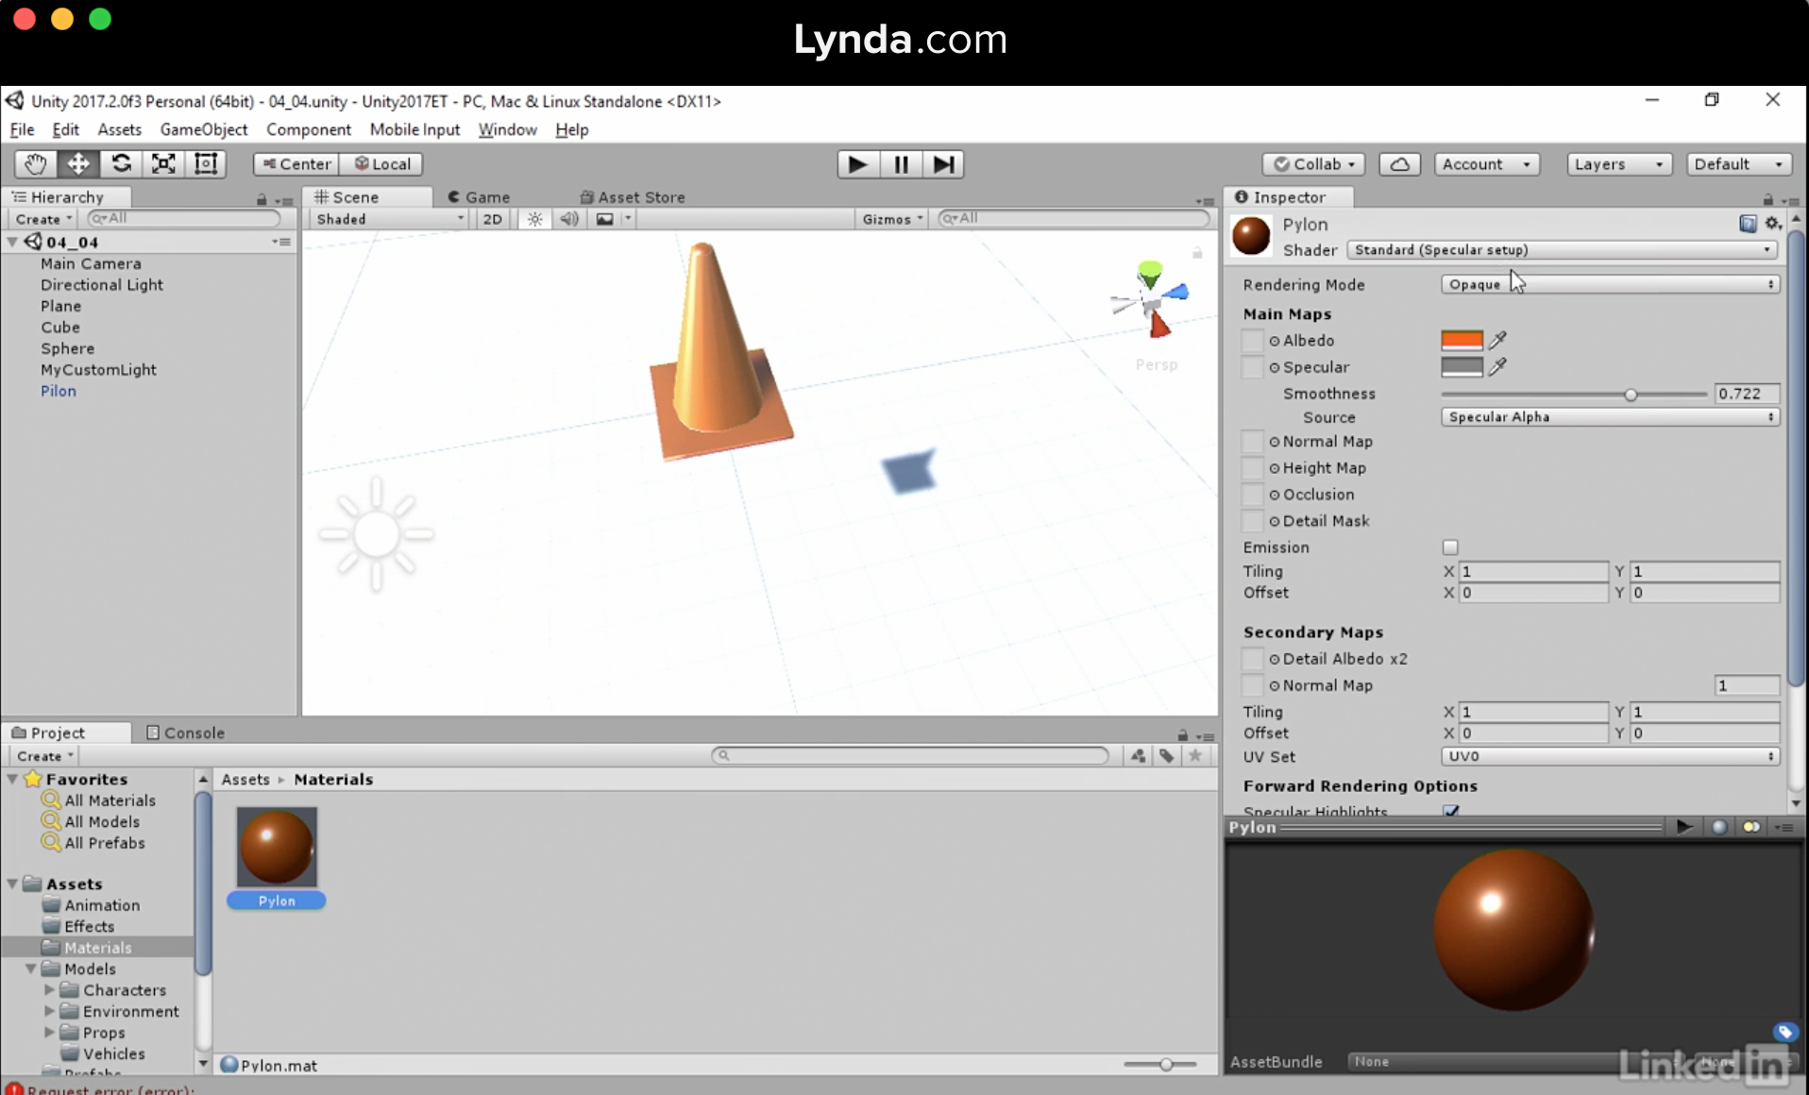Viewport: 1809px width, 1095px height.
Task: Click the Smoothness value field
Action: point(1747,394)
